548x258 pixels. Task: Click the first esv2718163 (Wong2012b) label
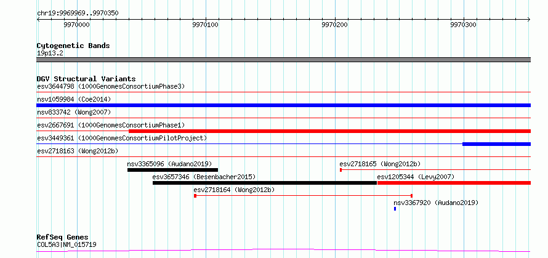click(x=78, y=151)
